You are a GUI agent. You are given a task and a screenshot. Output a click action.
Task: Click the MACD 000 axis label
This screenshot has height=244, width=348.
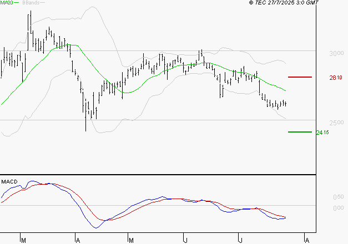click(338, 208)
